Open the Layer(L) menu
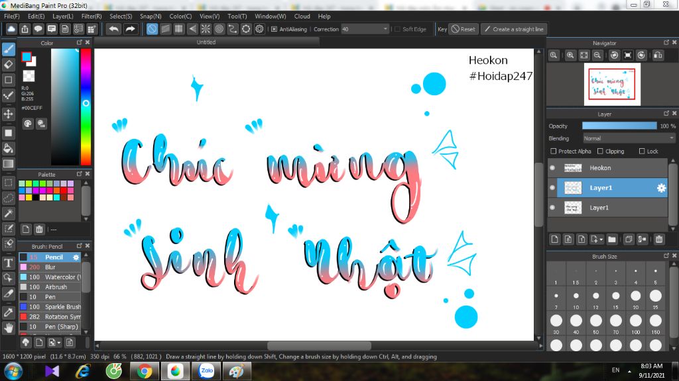 pos(63,16)
